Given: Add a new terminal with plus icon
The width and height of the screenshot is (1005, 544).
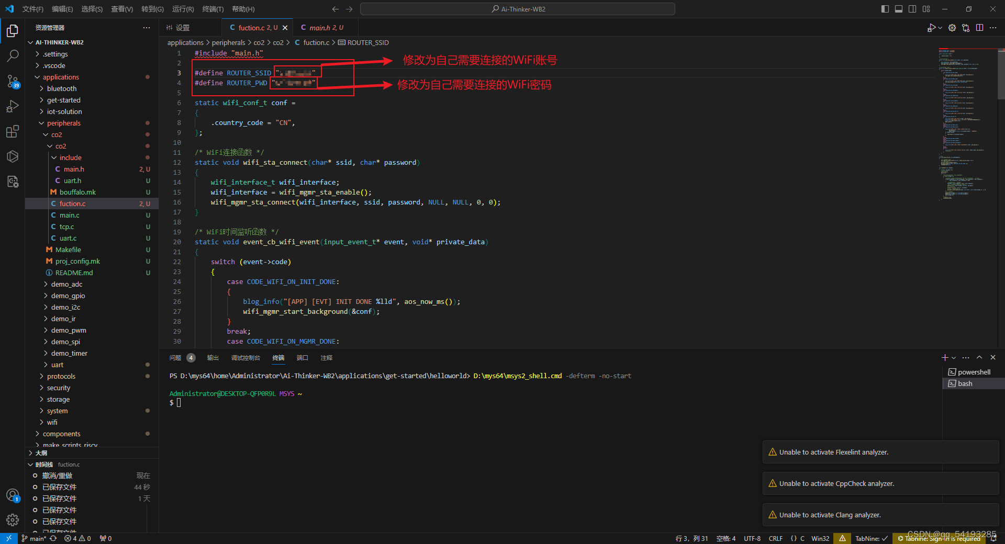Looking at the screenshot, I should (x=945, y=357).
